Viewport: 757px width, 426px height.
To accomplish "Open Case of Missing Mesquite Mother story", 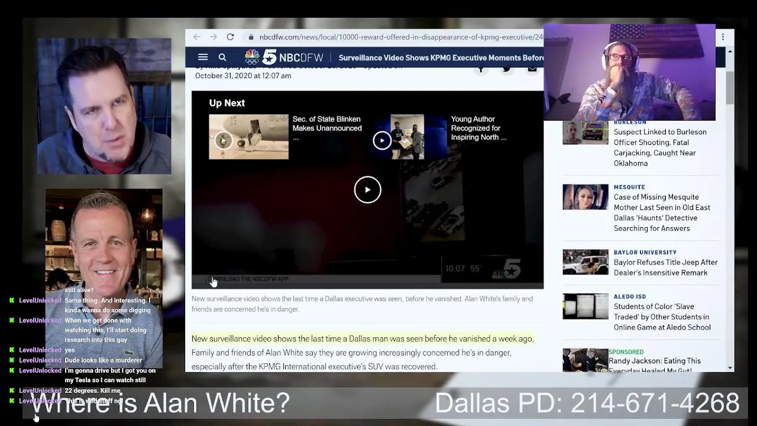I will click(662, 212).
